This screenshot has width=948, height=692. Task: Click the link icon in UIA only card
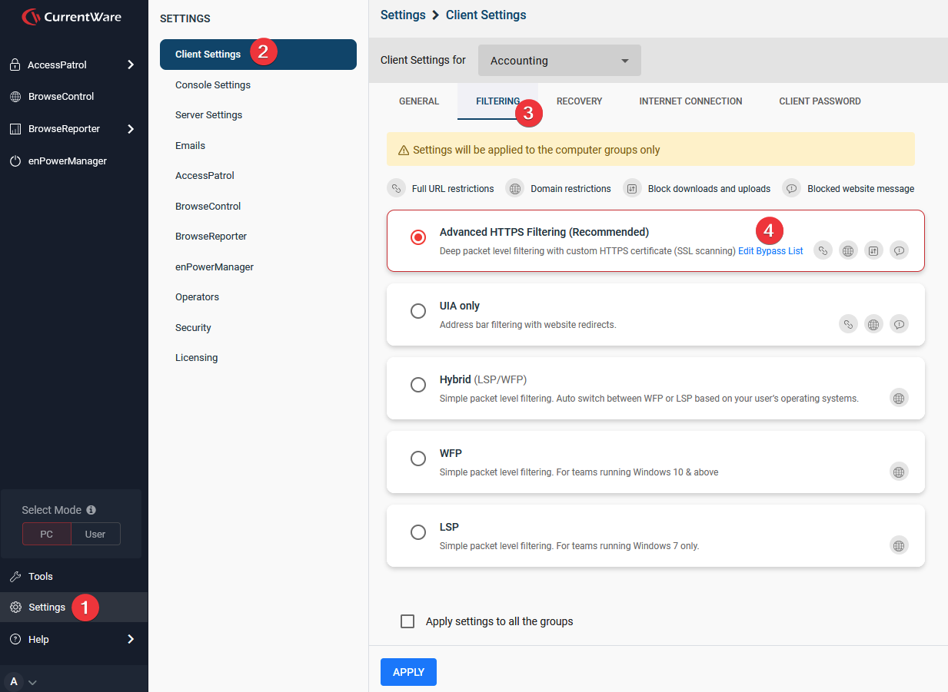848,324
